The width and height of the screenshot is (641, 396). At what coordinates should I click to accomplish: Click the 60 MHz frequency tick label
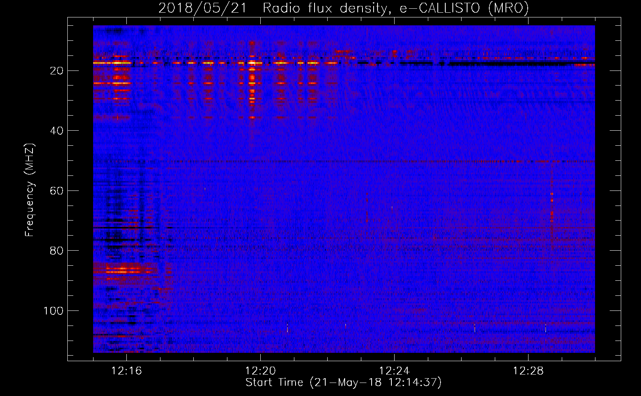point(57,191)
